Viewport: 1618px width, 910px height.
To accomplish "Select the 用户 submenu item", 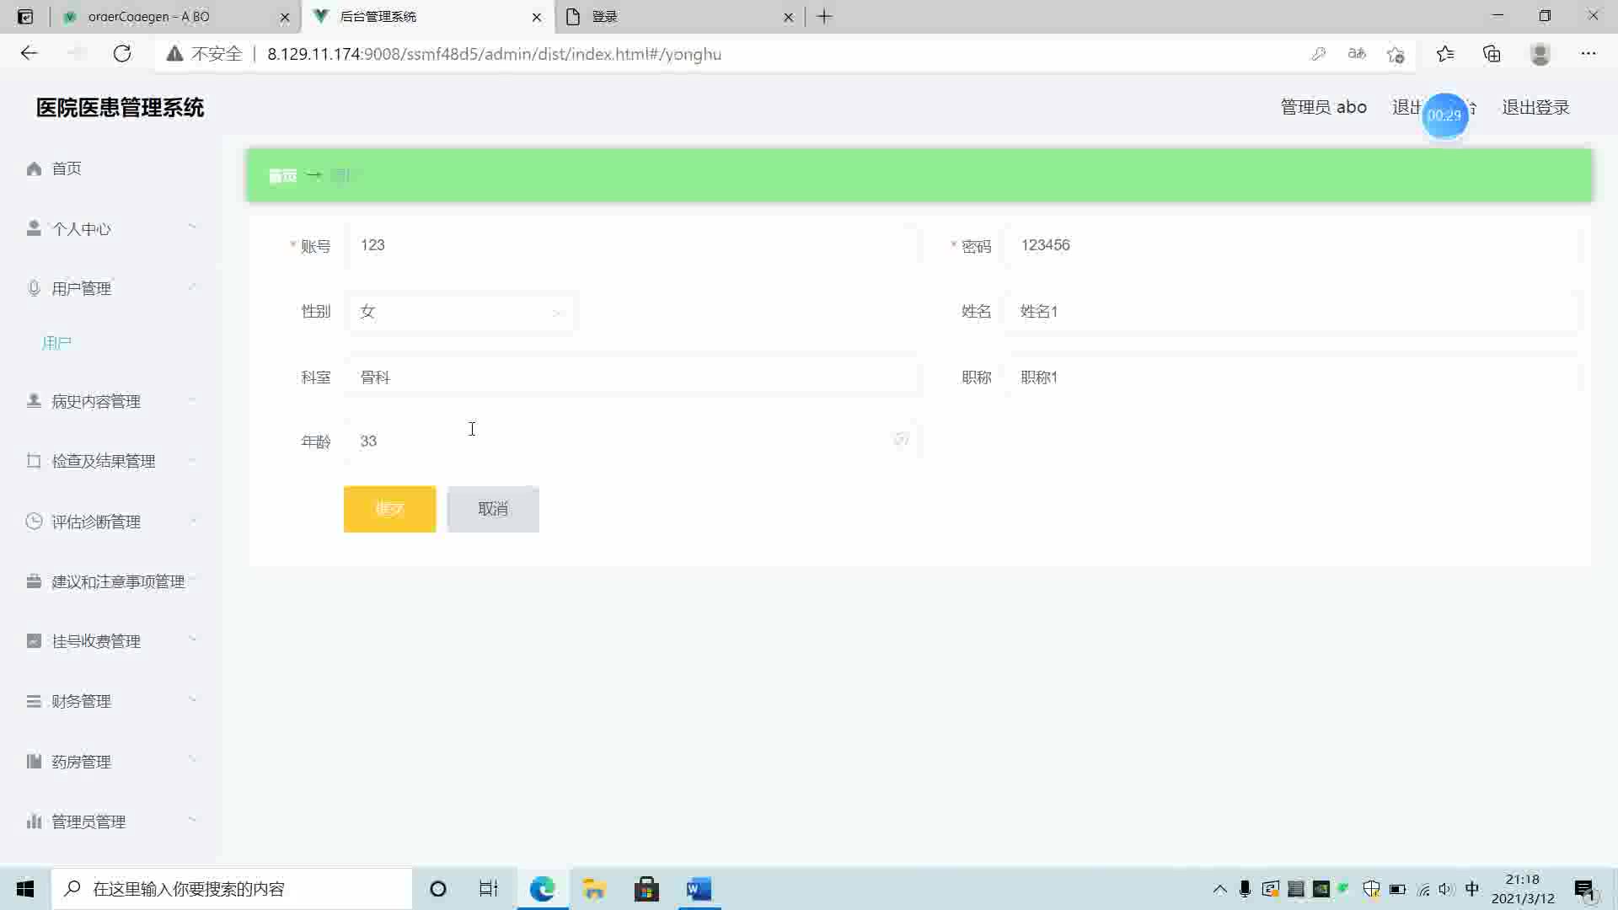I will pos(57,343).
